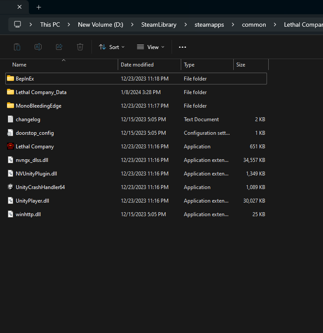Screen dimensions: 323x333
Task: Select the NVUnityPlugin.dll file name
Action: click(x=36, y=174)
